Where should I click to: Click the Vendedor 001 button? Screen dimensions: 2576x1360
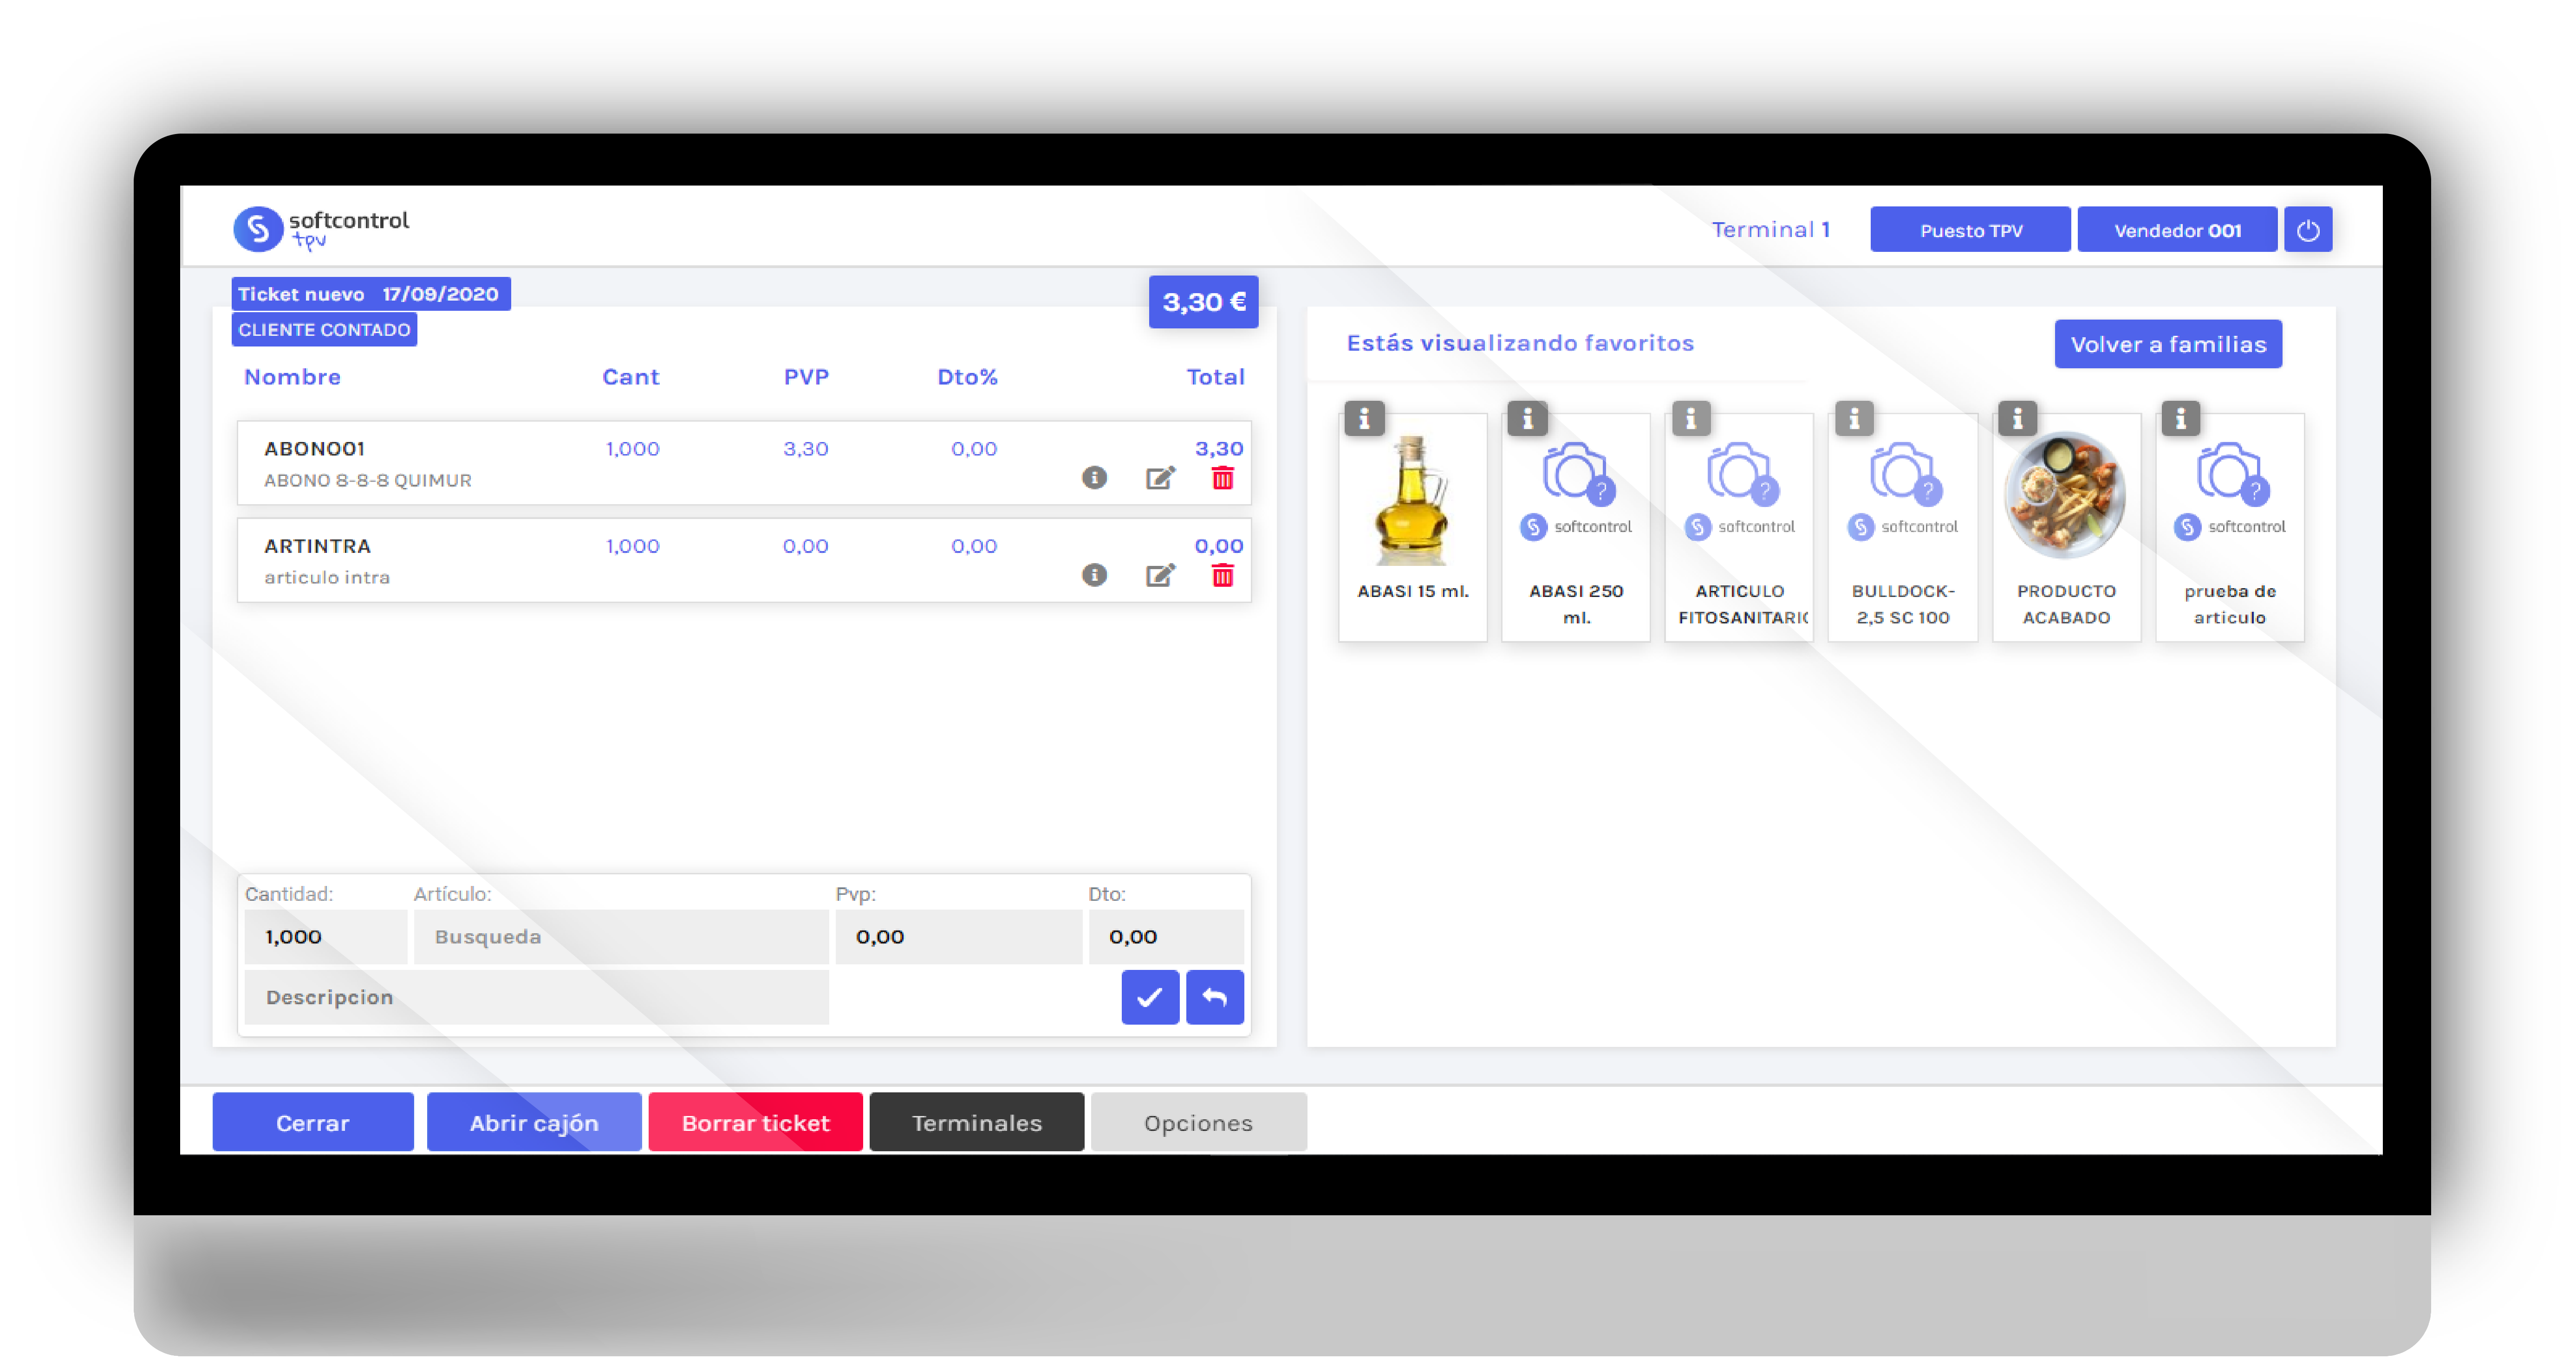2177,230
